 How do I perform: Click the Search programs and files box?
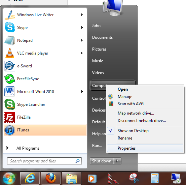(x=44, y=161)
